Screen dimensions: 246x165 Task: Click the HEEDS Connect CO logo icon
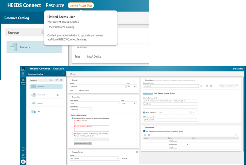point(23,69)
